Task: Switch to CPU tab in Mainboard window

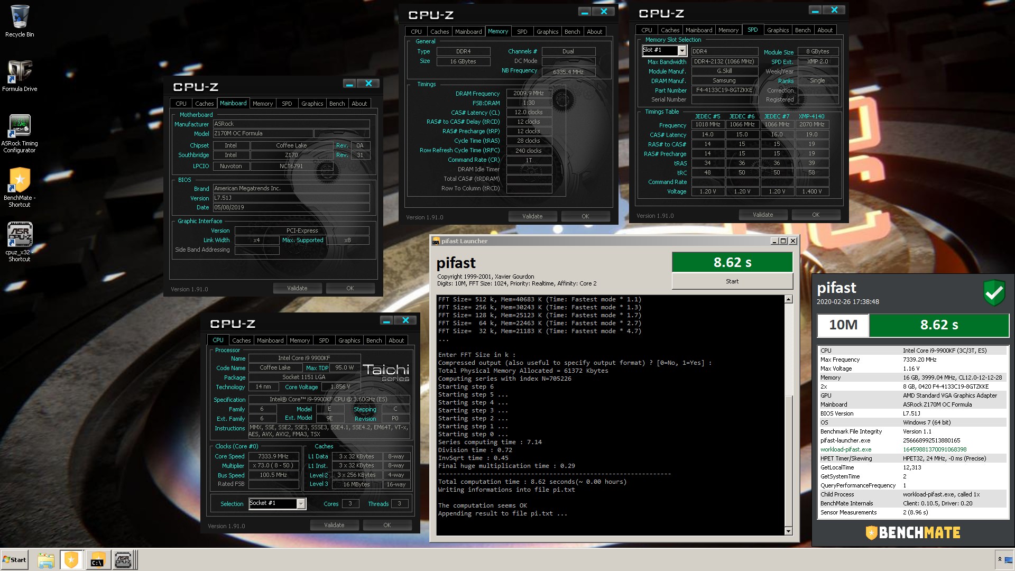Action: [x=181, y=104]
